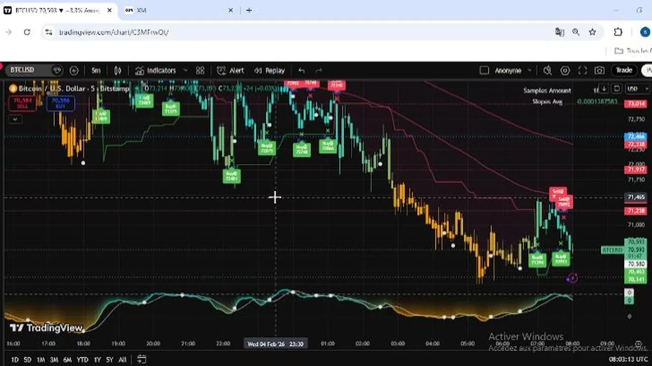Open the browser Extensions puzzle icon

[x=618, y=32]
